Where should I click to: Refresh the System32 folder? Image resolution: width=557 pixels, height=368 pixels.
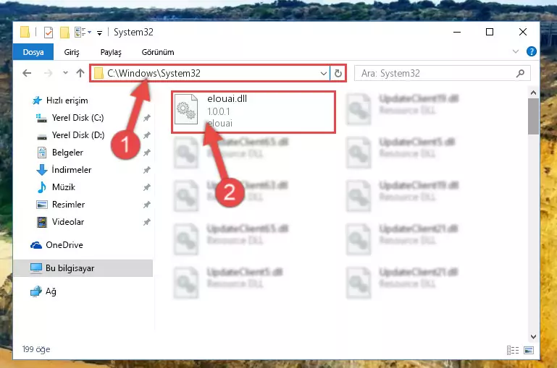coord(338,74)
